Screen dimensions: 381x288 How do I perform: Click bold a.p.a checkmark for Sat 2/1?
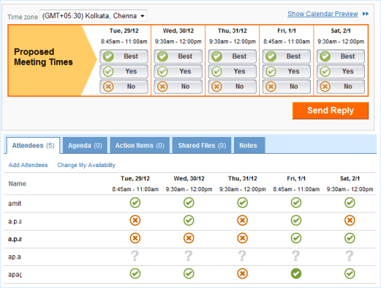(x=350, y=238)
